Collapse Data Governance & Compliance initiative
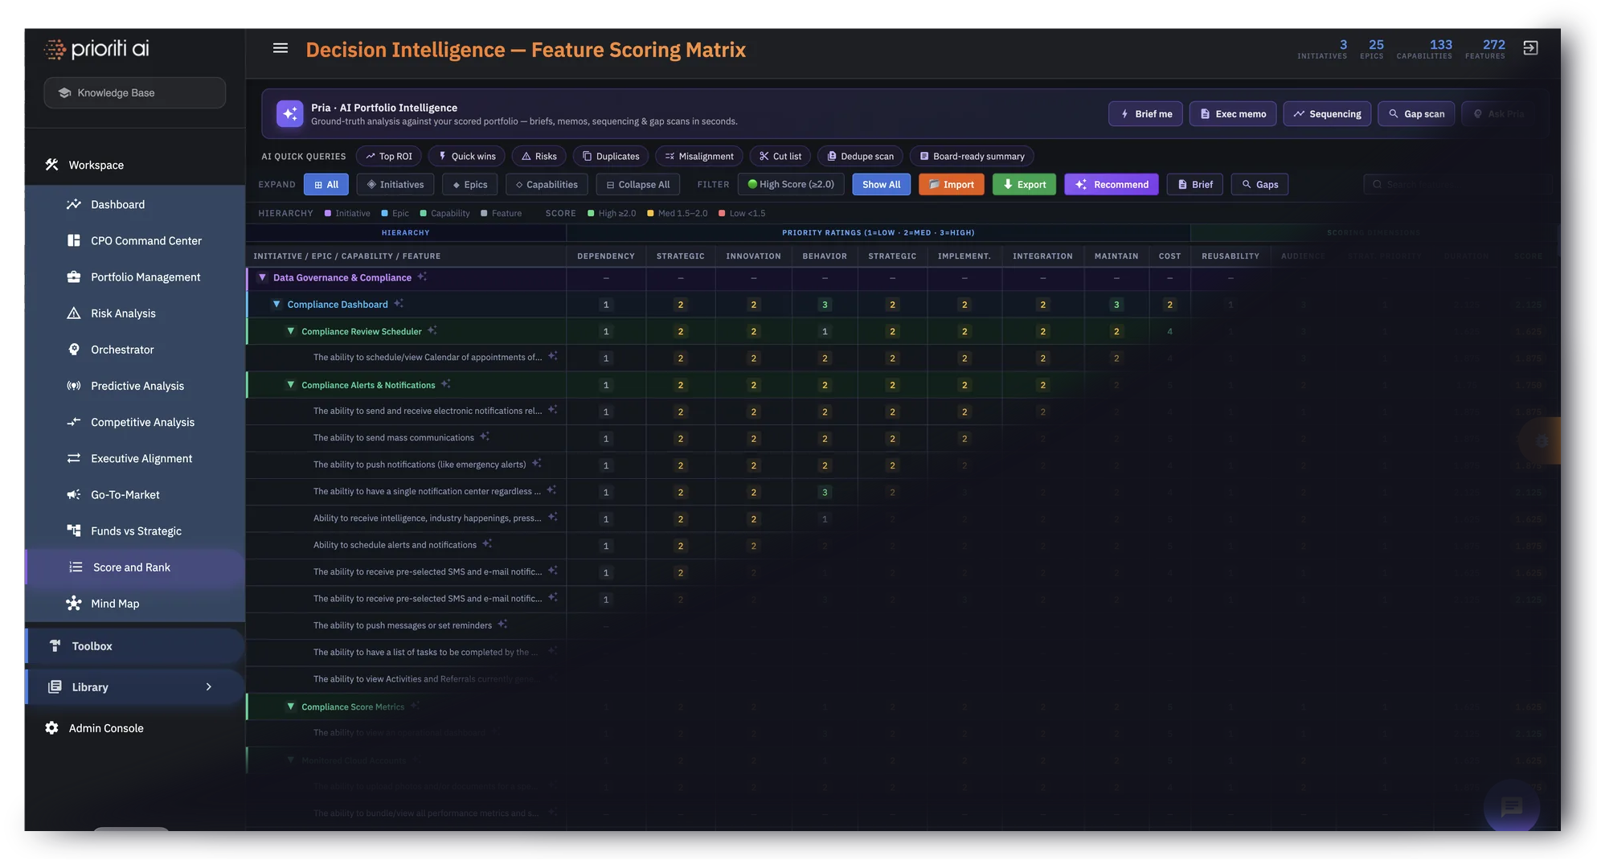The width and height of the screenshot is (1597, 860). point(262,277)
